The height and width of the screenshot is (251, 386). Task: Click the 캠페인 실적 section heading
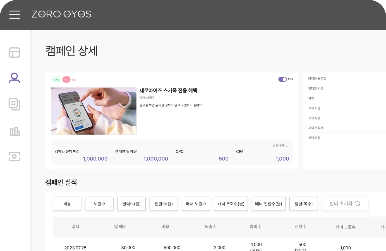(61, 182)
